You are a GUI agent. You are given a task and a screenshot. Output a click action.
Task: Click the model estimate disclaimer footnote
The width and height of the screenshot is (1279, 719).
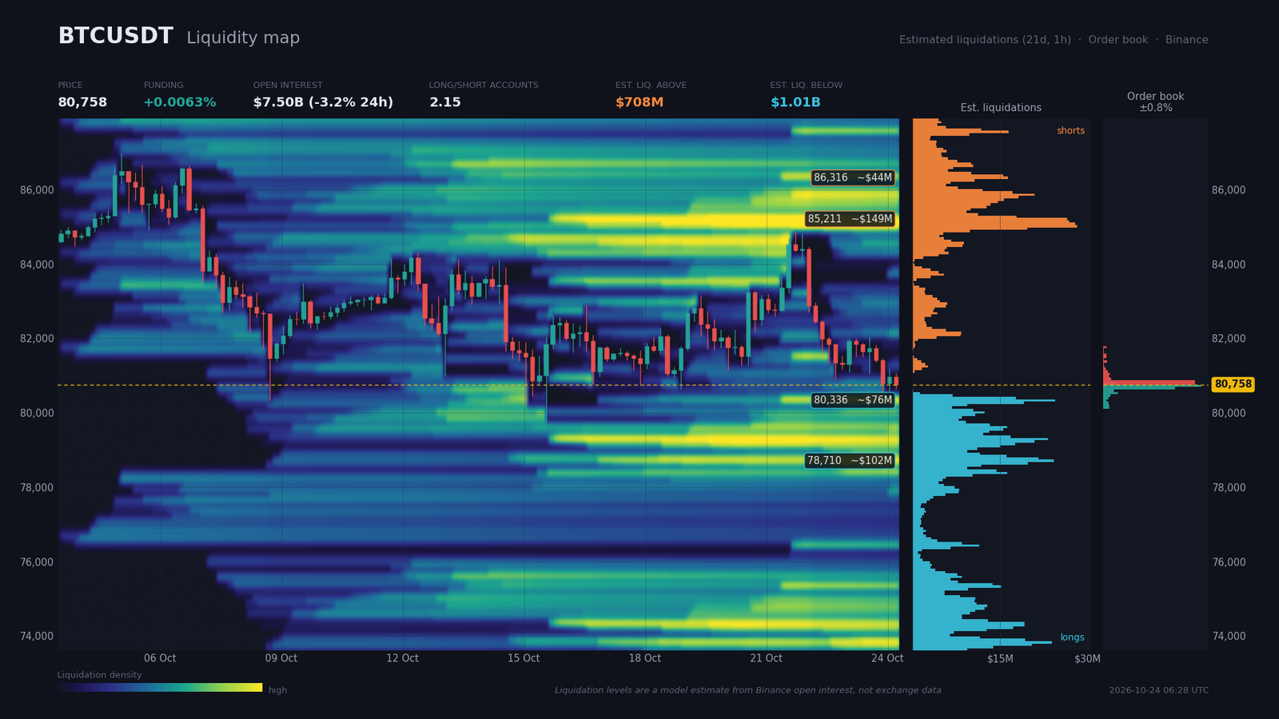[748, 690]
